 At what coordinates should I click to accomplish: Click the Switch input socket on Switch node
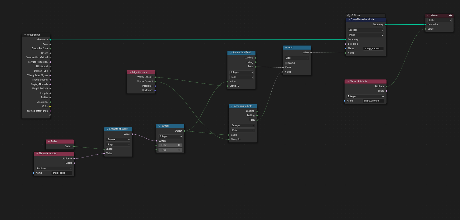[156, 141]
